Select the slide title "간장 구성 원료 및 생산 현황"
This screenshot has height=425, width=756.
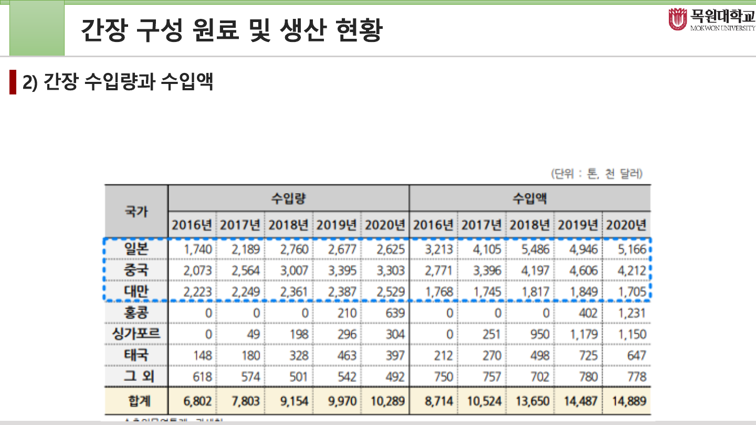(232, 30)
